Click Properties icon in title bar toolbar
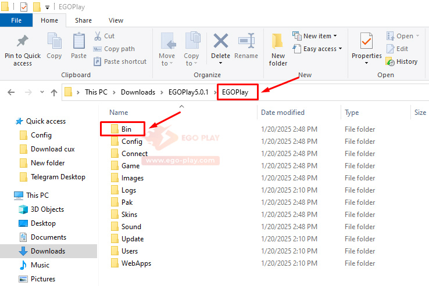The image size is (429, 286). [x=24, y=7]
